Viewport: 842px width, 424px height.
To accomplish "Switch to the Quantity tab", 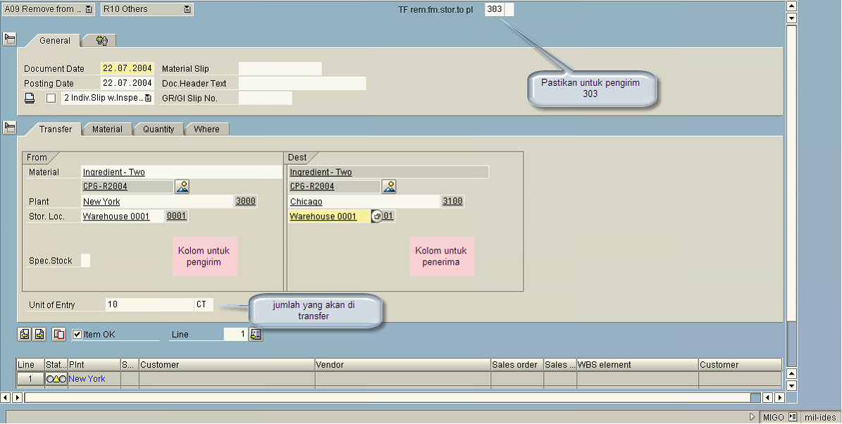I will tap(159, 130).
